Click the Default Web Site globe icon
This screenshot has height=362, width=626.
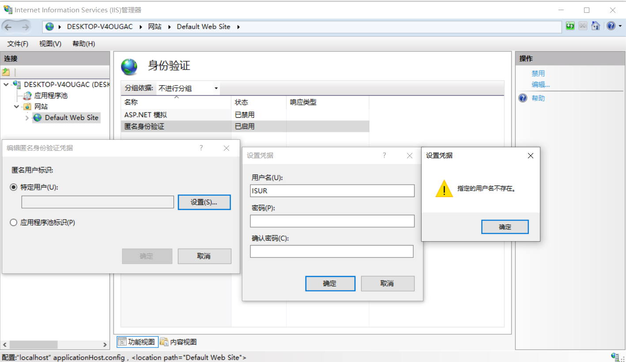click(38, 118)
